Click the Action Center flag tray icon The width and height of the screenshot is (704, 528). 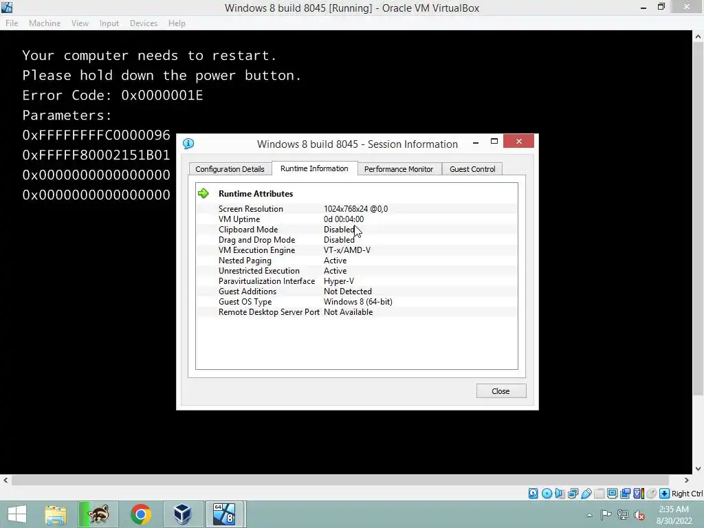[606, 514]
